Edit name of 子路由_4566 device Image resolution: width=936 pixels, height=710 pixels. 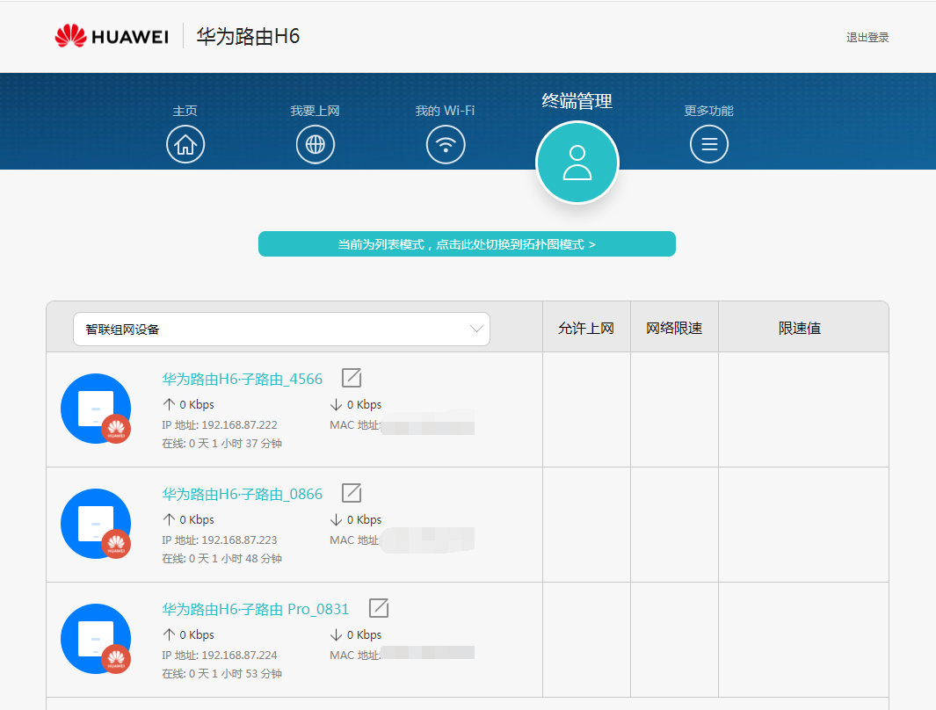pyautogui.click(x=352, y=378)
